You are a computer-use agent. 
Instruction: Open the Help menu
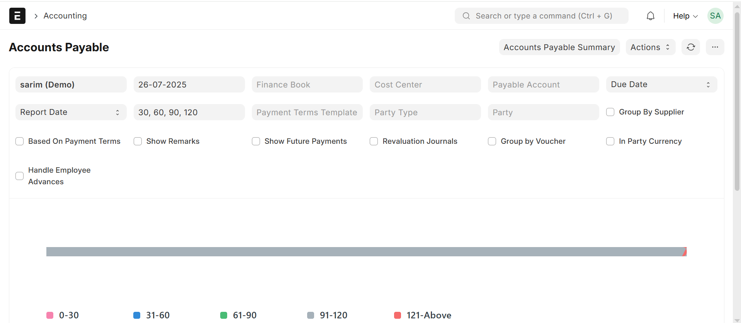tap(685, 16)
